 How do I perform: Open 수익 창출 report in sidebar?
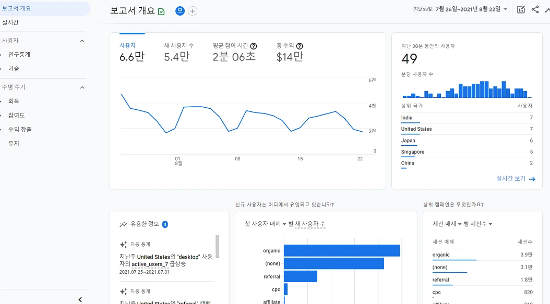tap(20, 130)
